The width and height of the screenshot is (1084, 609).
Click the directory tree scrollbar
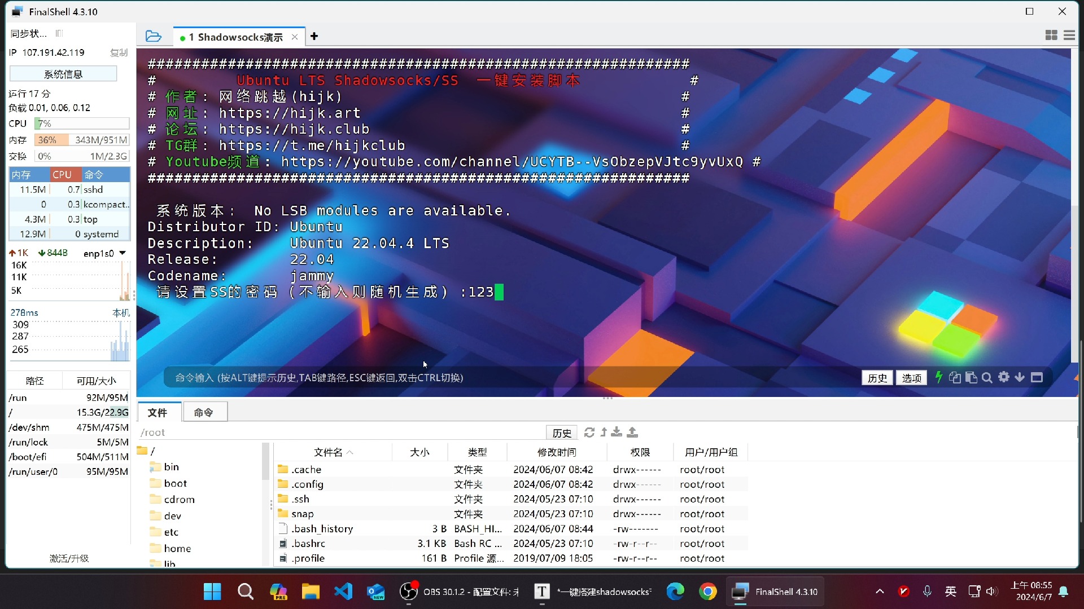tap(265, 462)
